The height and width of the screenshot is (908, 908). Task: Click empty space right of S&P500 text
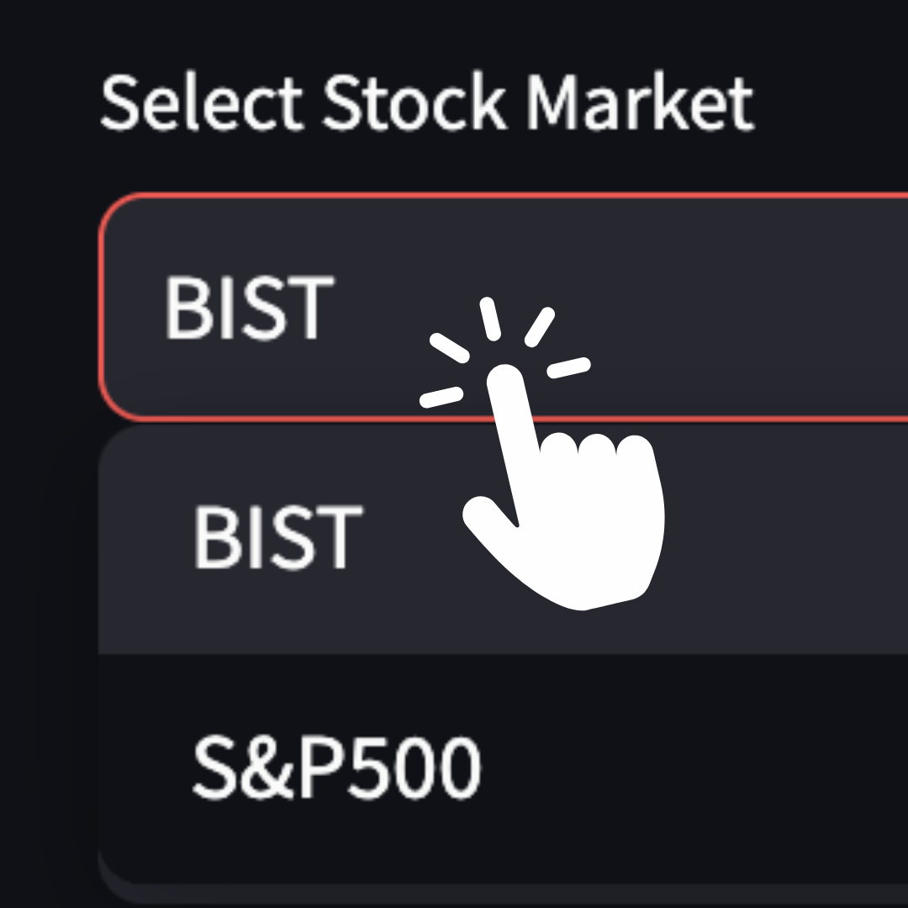click(695, 768)
